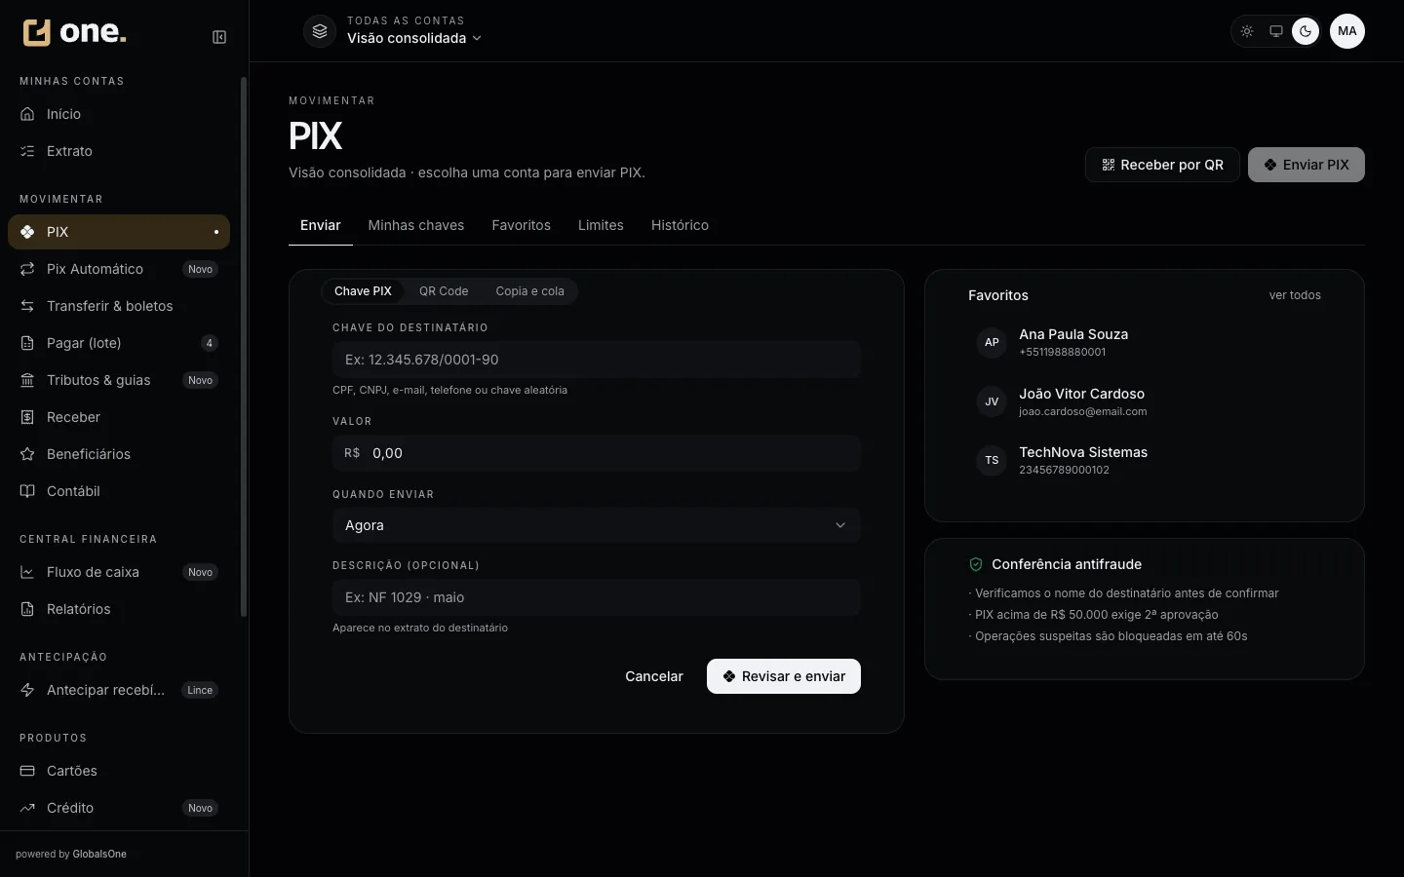1404x877 pixels.
Task: Open Receber icon in sidebar
Action: pos(27,417)
